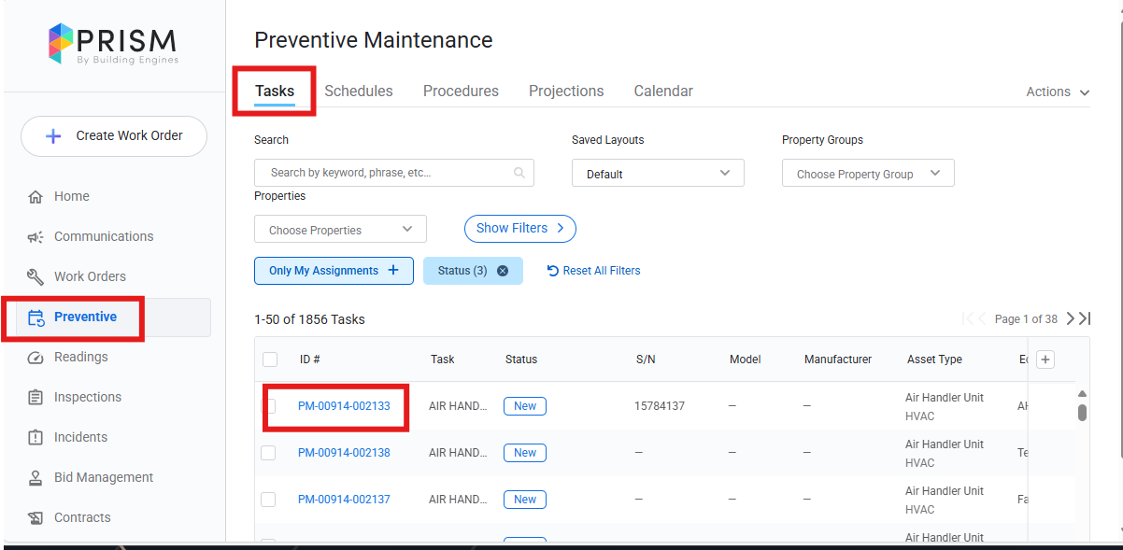Open Readings gauge icon in sidebar
1123x550 pixels.
[x=36, y=358]
